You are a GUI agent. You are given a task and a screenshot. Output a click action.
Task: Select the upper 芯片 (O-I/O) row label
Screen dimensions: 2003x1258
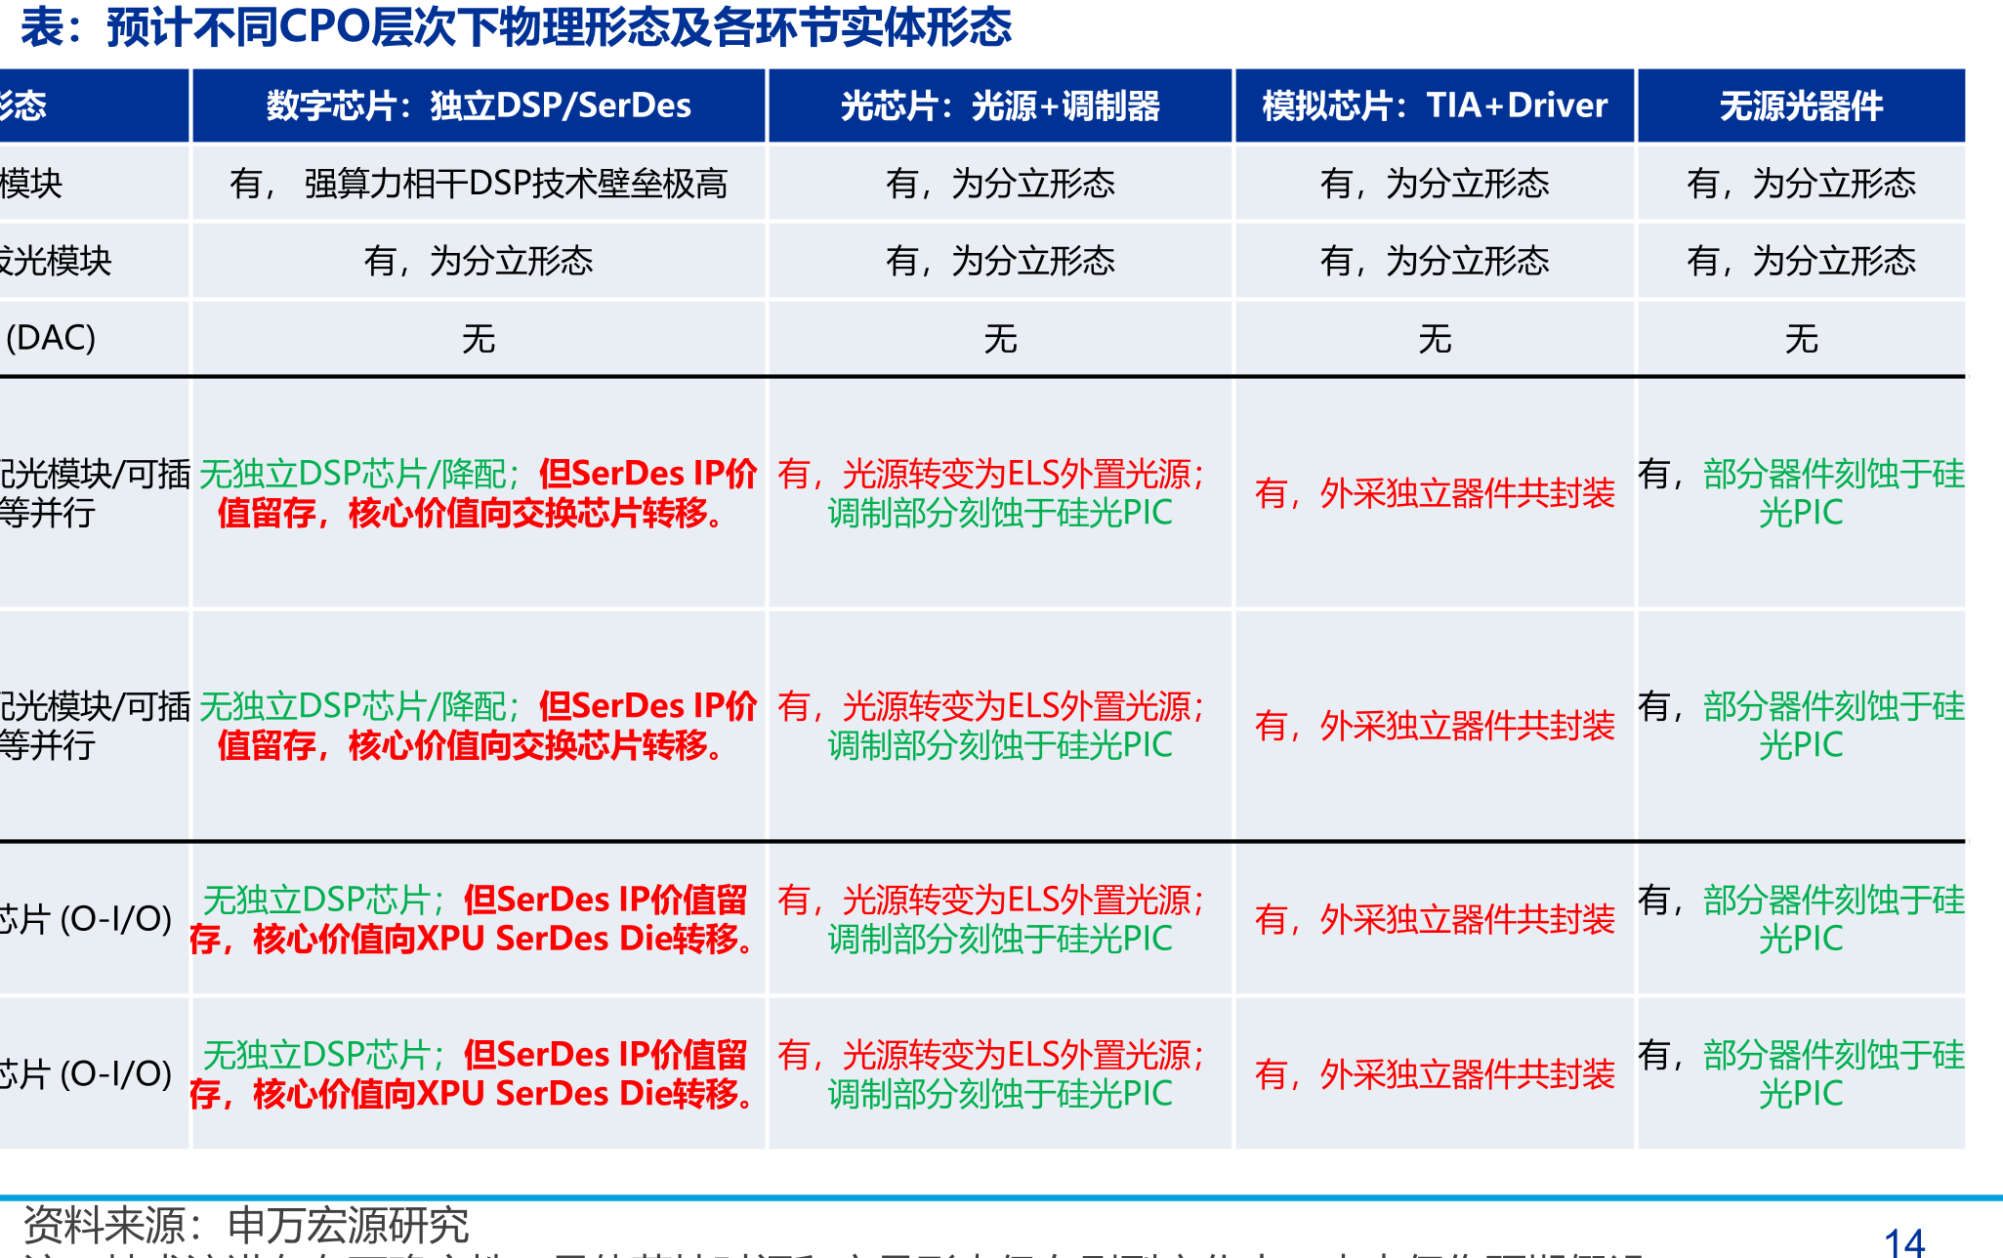pyautogui.click(x=86, y=919)
